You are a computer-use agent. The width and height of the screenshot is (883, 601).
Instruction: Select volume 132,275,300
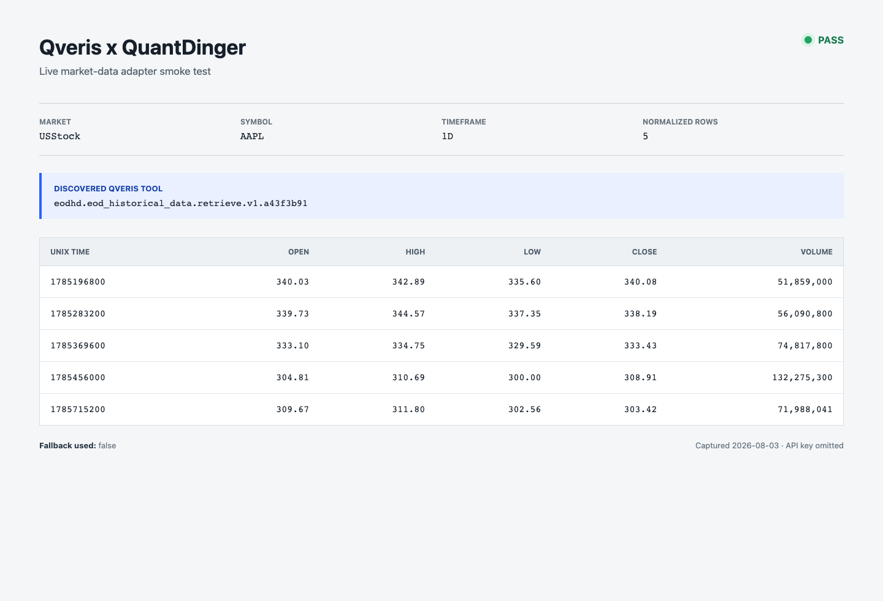click(802, 378)
